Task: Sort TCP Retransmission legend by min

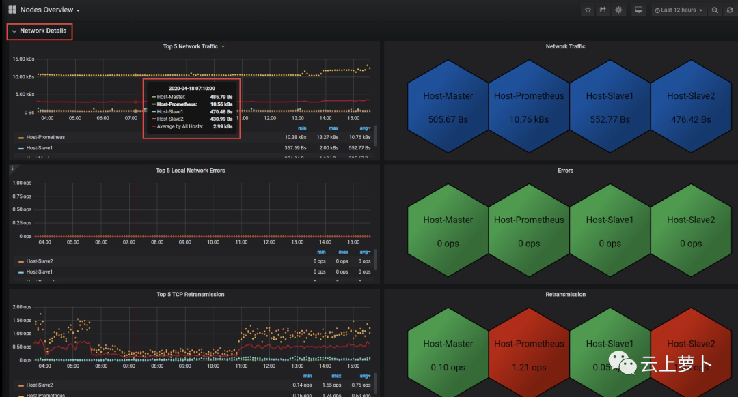Action: click(x=307, y=376)
